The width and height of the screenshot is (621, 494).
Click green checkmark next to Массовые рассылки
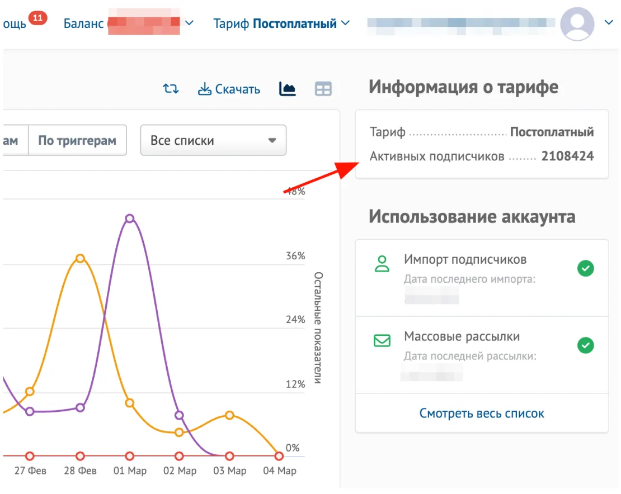pyautogui.click(x=585, y=345)
